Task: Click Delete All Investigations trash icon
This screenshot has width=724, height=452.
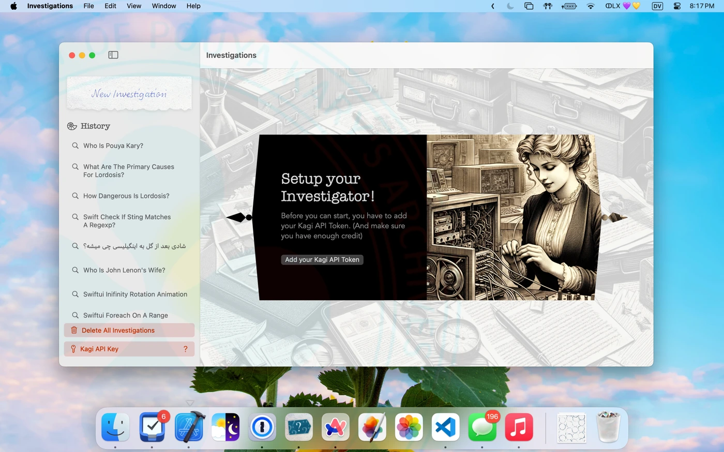Action: pyautogui.click(x=74, y=330)
